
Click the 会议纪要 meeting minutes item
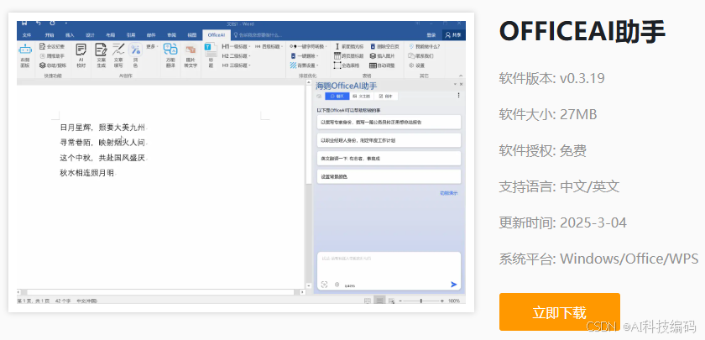point(52,46)
